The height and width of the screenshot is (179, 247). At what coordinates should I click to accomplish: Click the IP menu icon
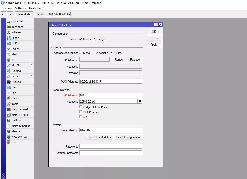click(8, 60)
